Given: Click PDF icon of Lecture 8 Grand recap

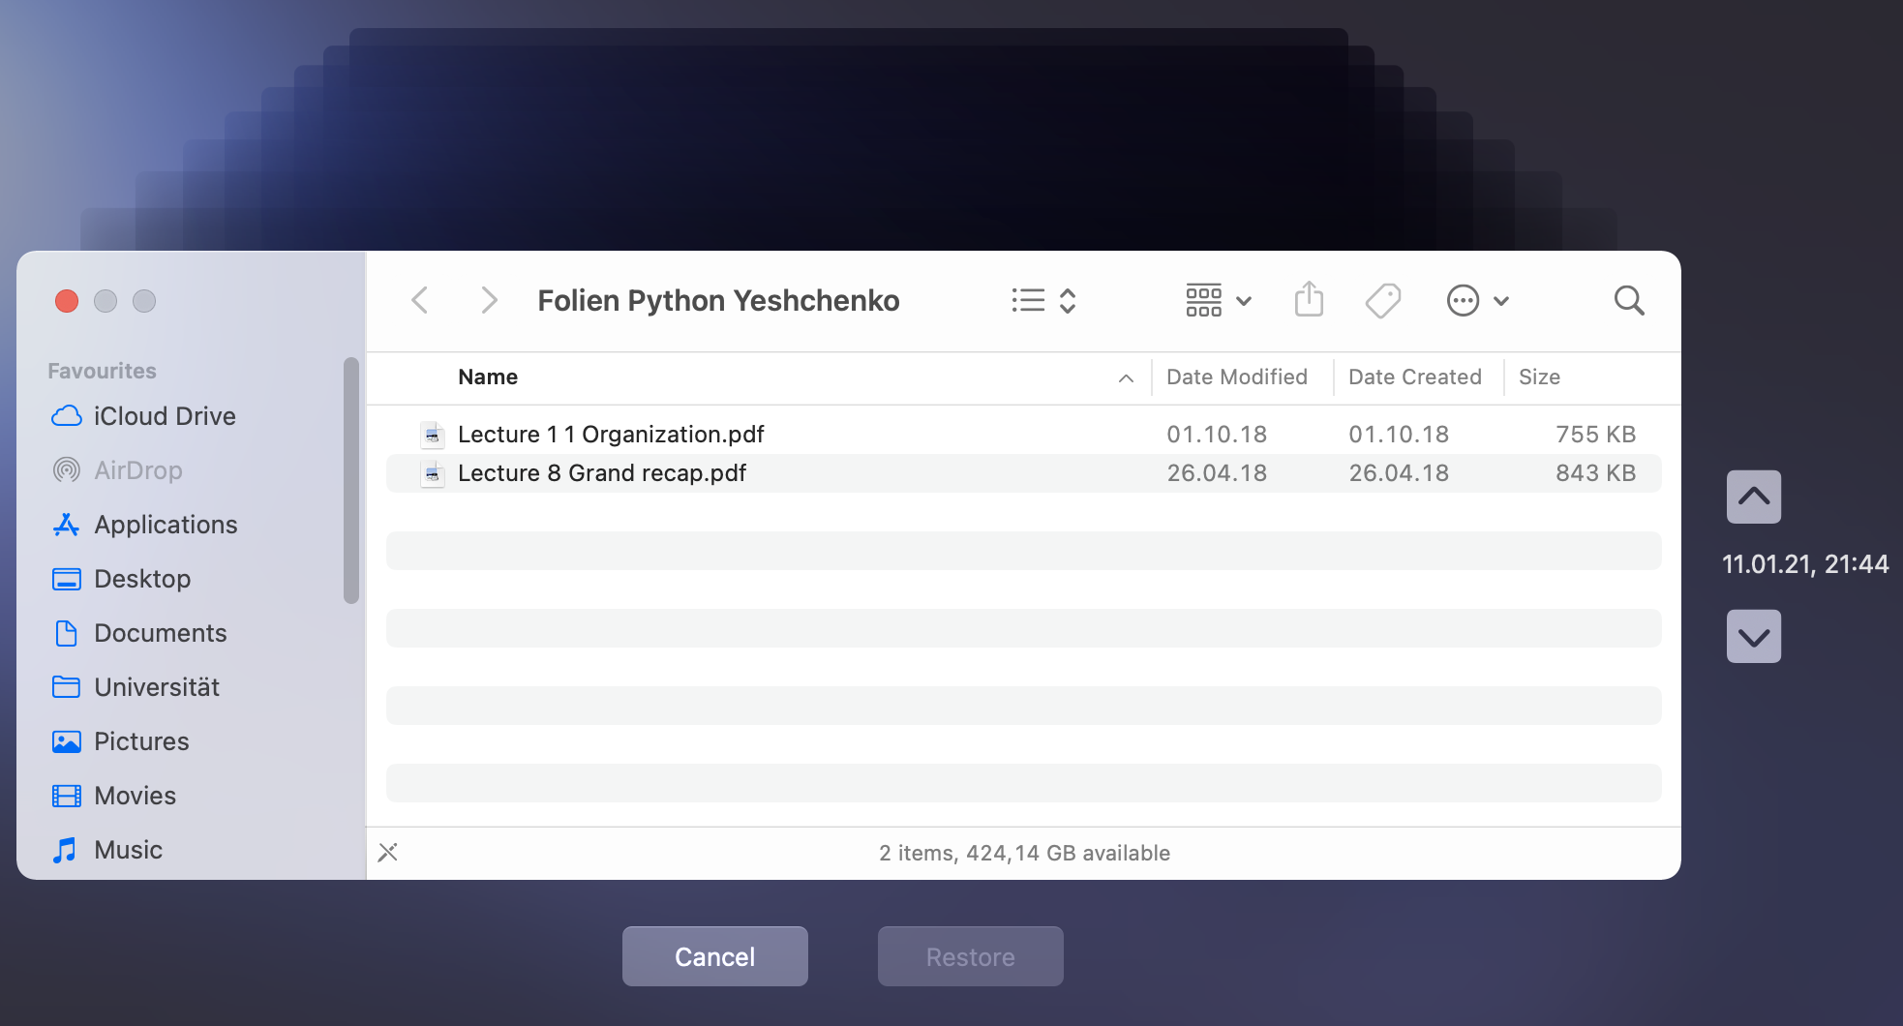Looking at the screenshot, I should point(433,473).
